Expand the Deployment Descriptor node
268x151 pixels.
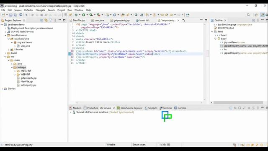pyautogui.click(x=5, y=28)
